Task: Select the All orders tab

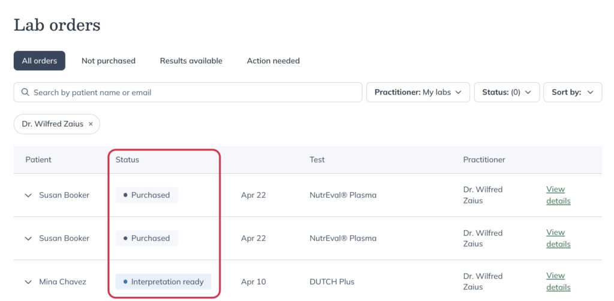Action: [39, 61]
